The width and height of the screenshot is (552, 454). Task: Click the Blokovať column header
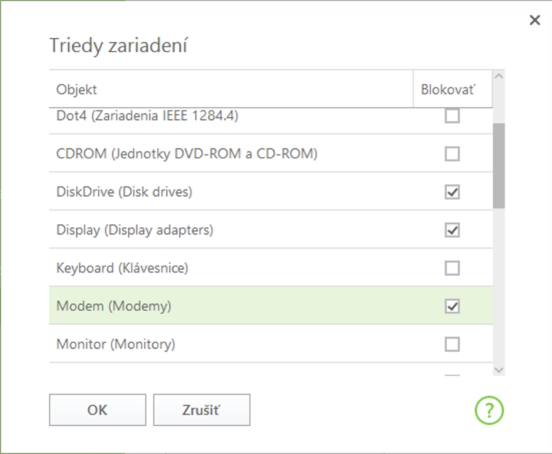pyautogui.click(x=448, y=90)
